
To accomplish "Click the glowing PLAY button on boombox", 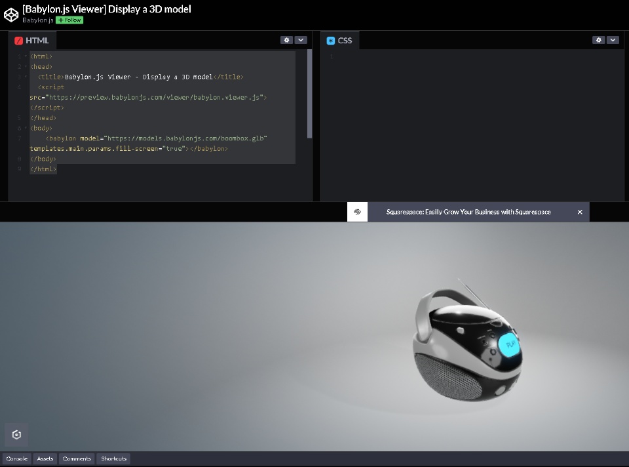I will coord(509,345).
